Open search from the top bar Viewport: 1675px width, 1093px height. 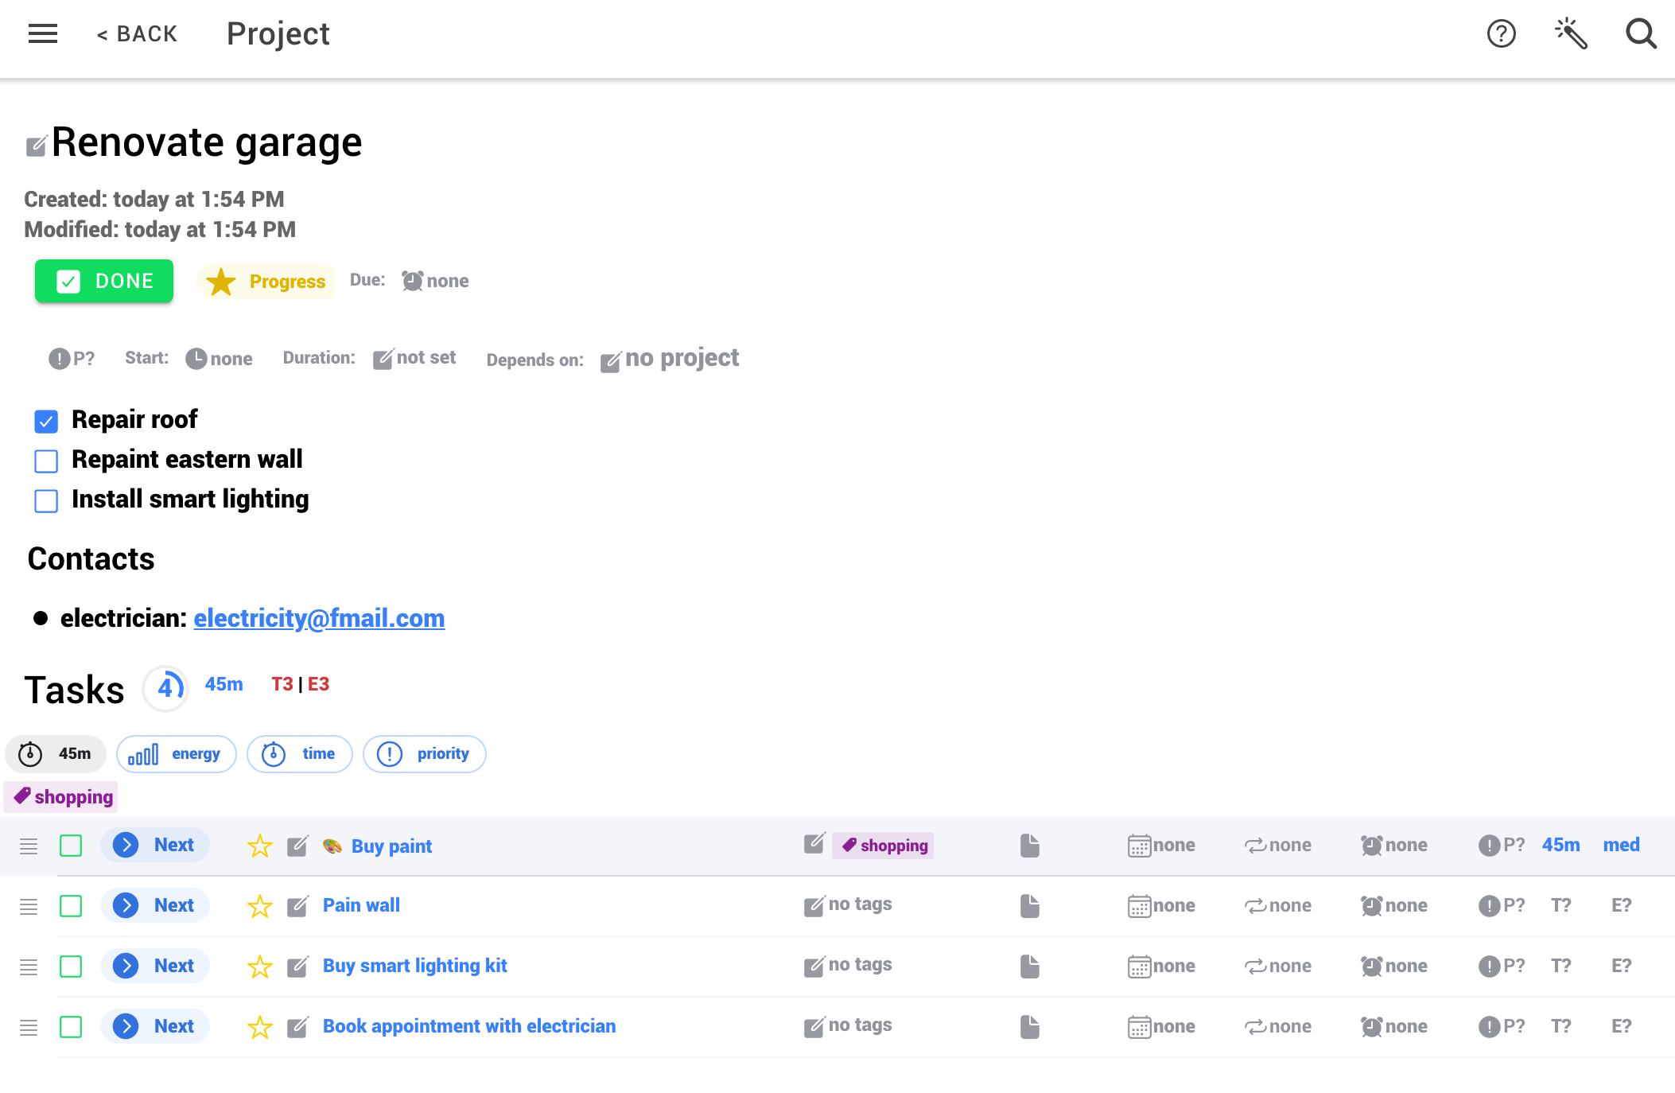pos(1641,33)
